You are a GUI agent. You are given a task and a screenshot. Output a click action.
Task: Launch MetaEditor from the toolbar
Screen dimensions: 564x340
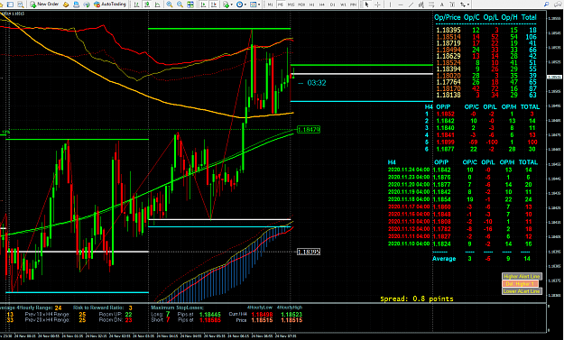66,5
